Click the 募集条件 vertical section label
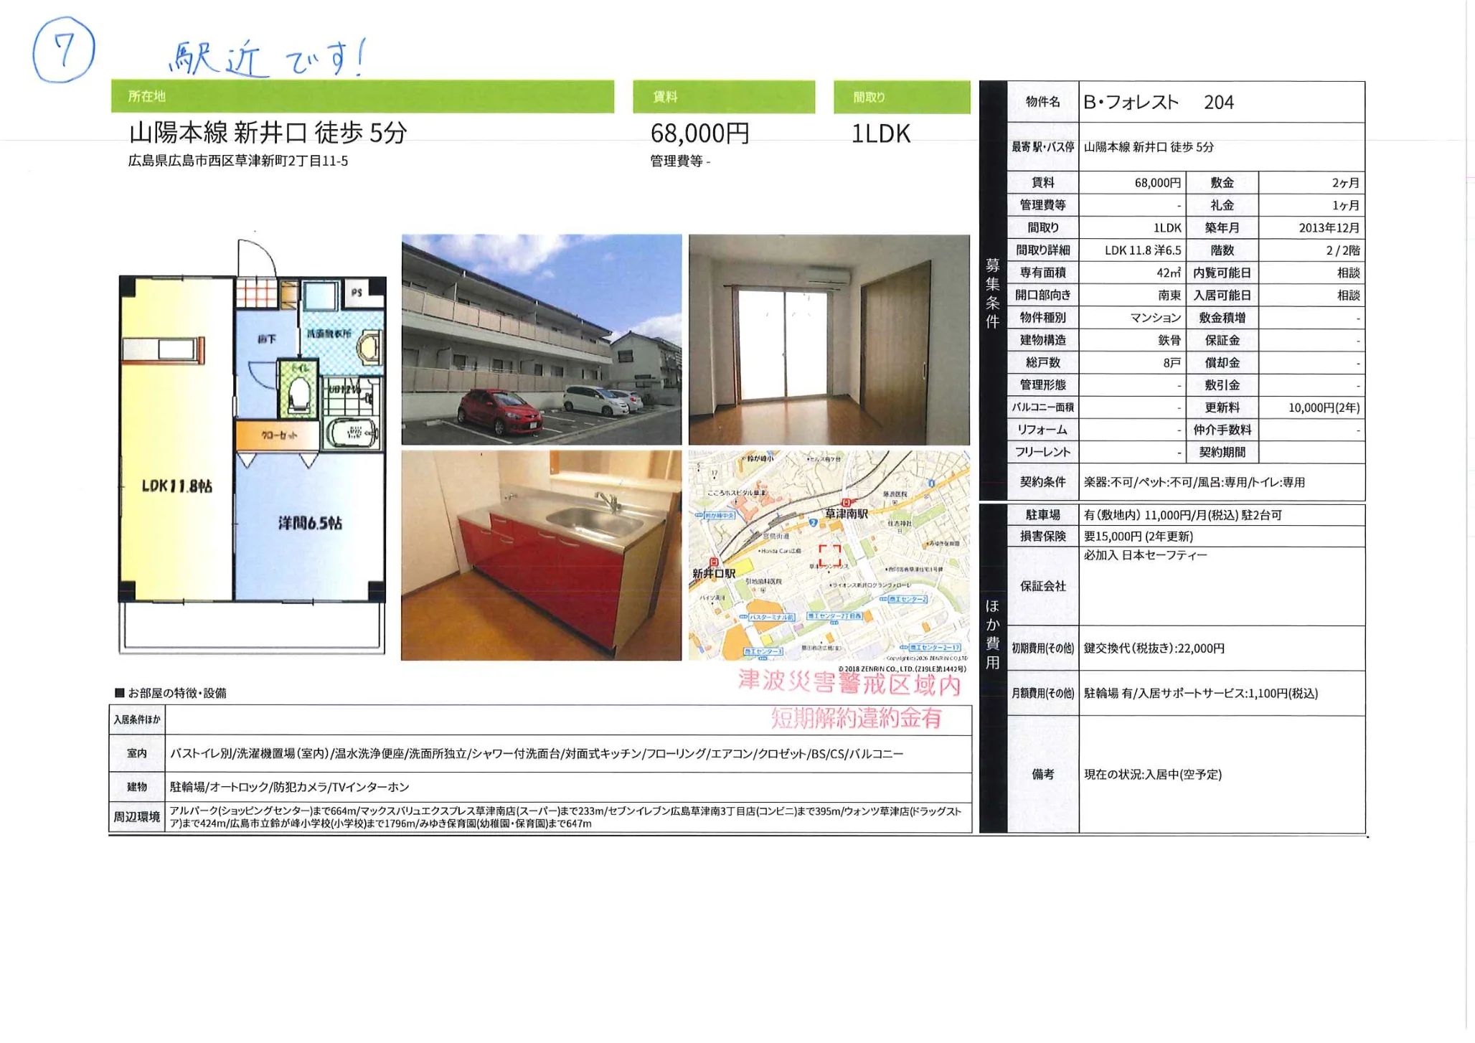Viewport: 1475px width, 1043px height. click(992, 293)
